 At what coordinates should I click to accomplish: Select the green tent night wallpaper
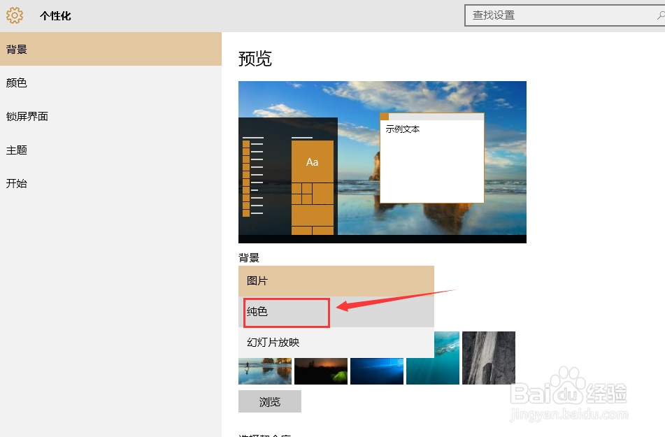click(x=320, y=371)
